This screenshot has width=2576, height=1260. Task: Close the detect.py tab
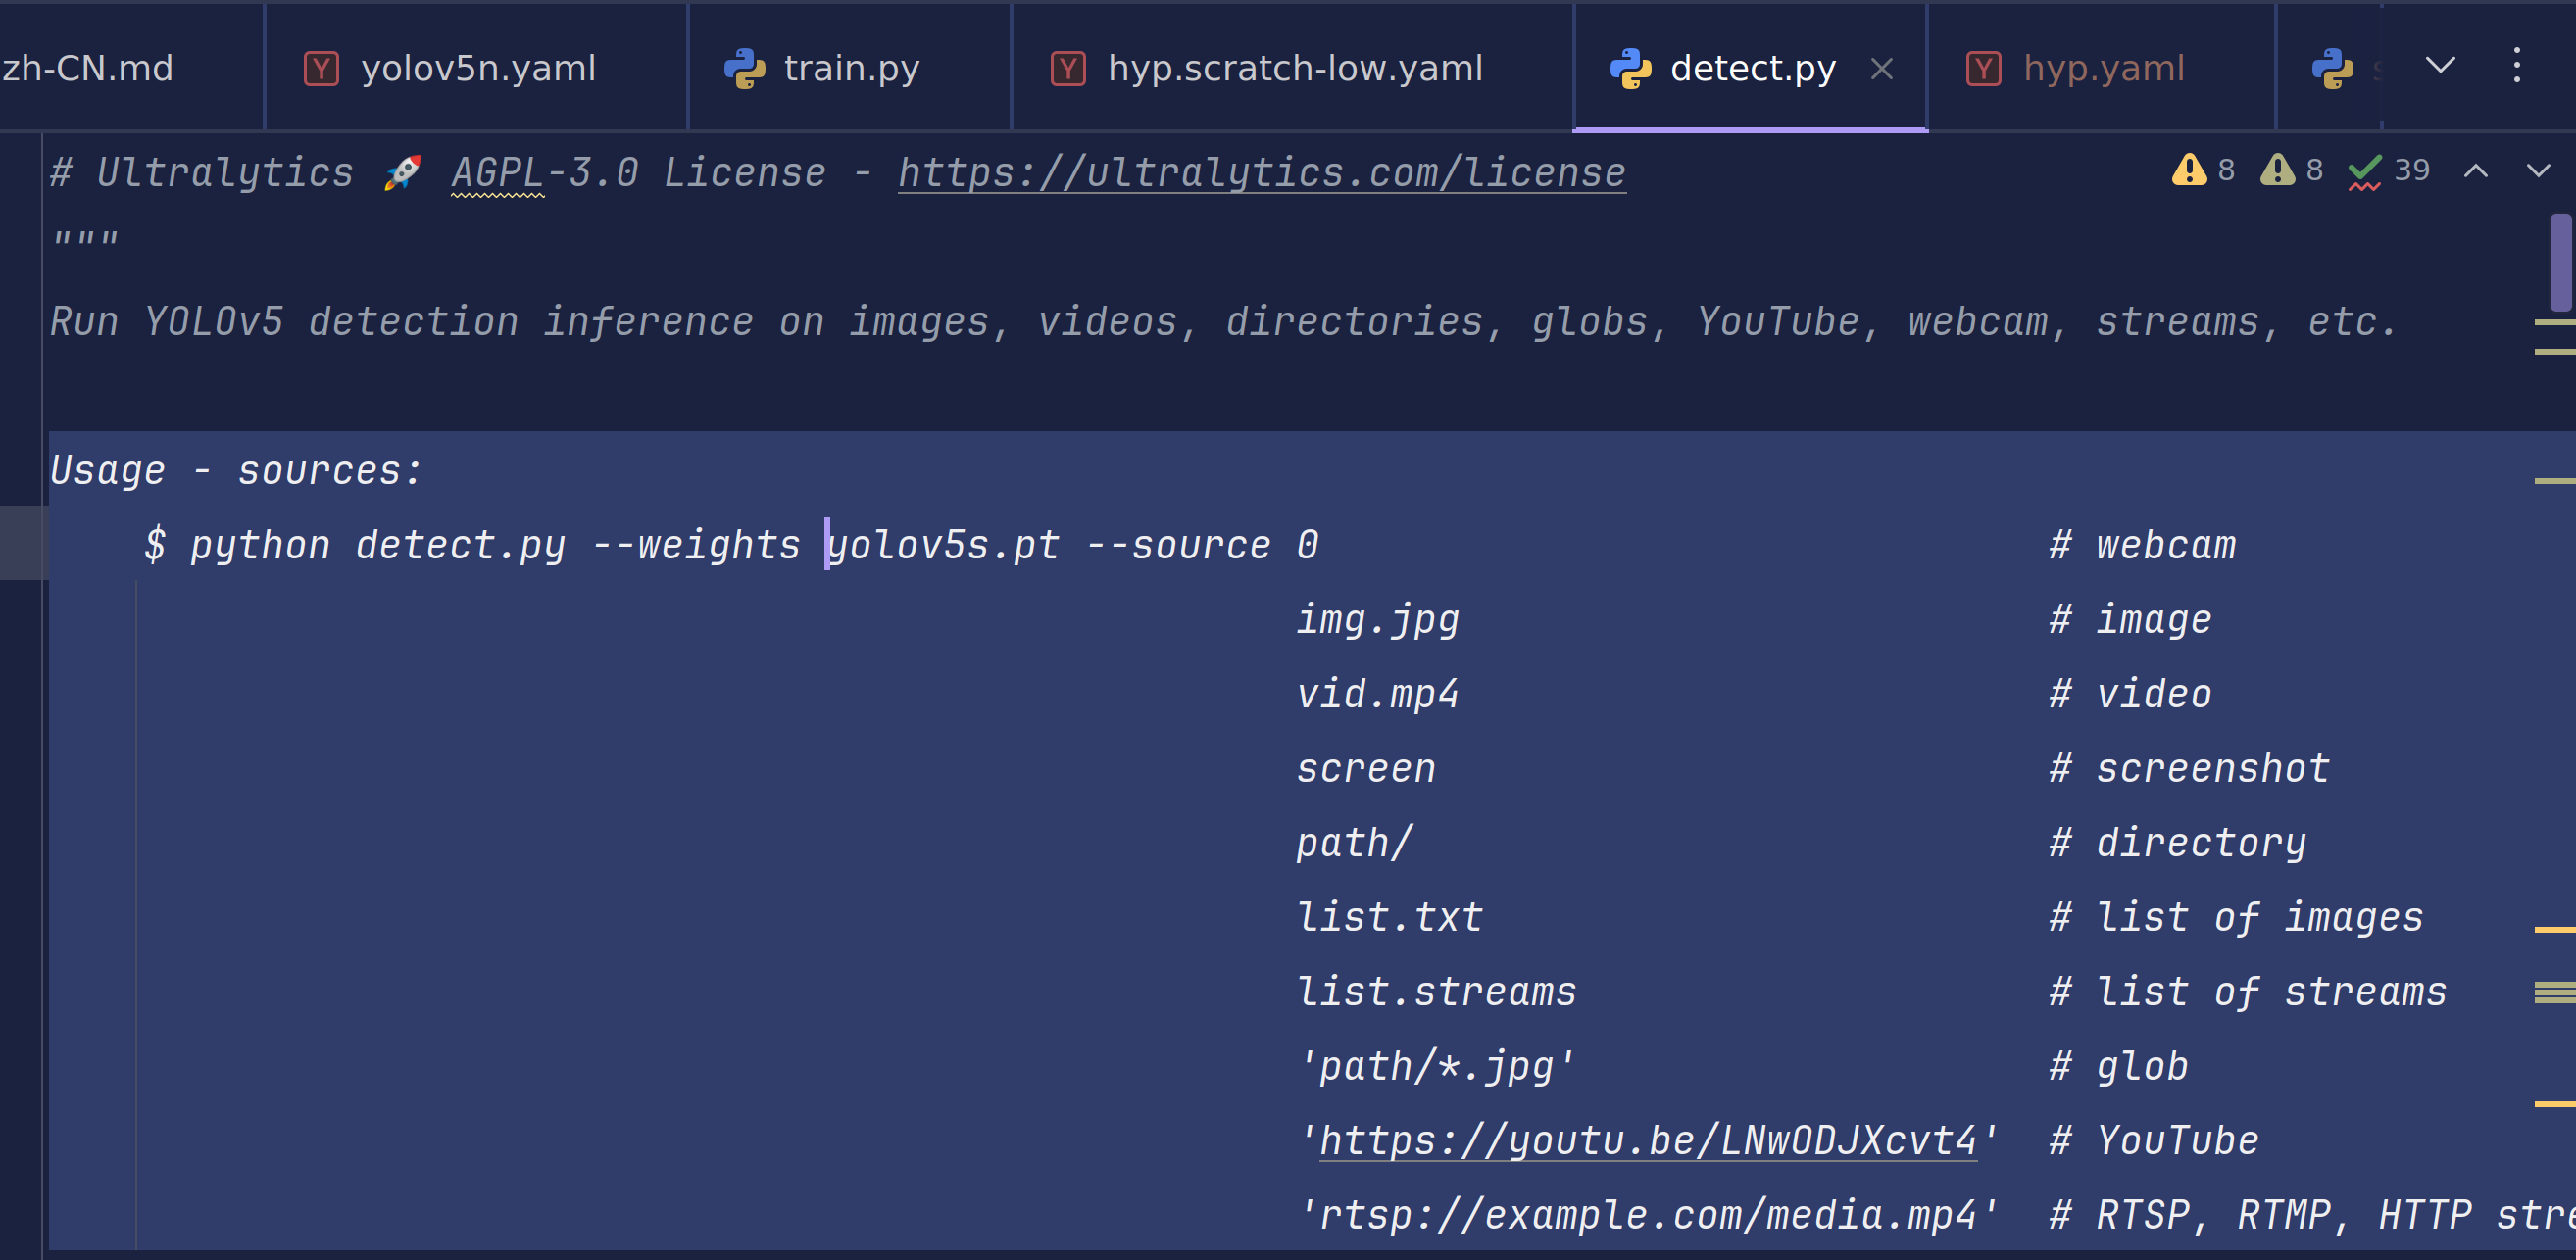(1881, 69)
